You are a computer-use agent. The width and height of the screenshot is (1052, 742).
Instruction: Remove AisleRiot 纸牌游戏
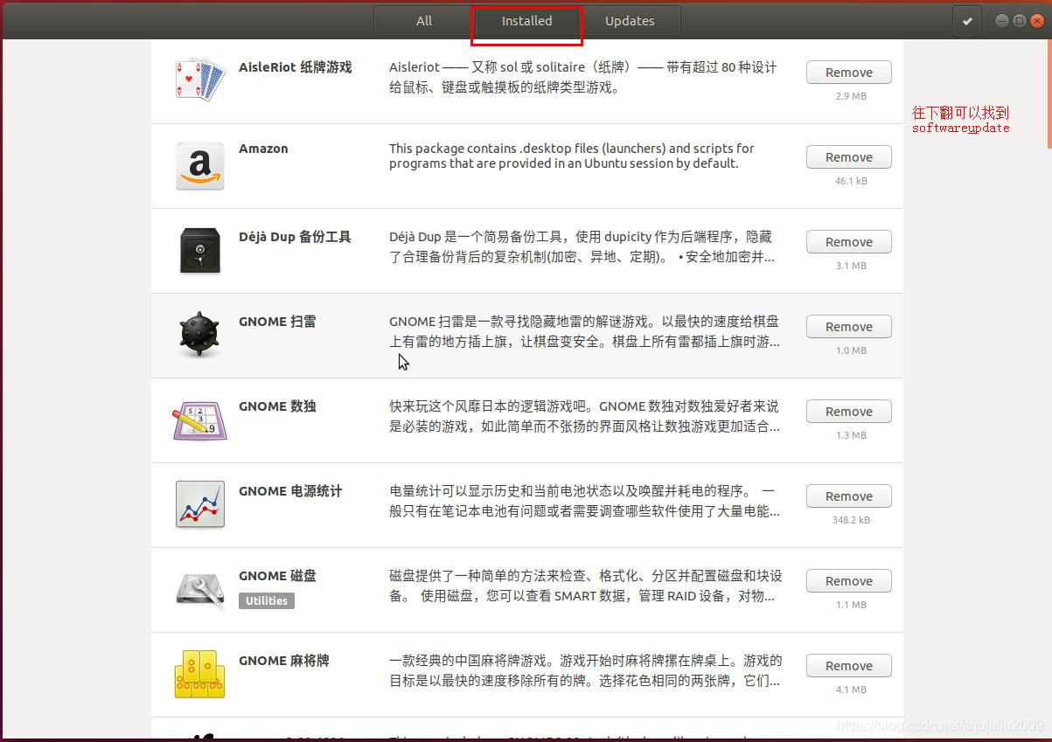point(849,73)
